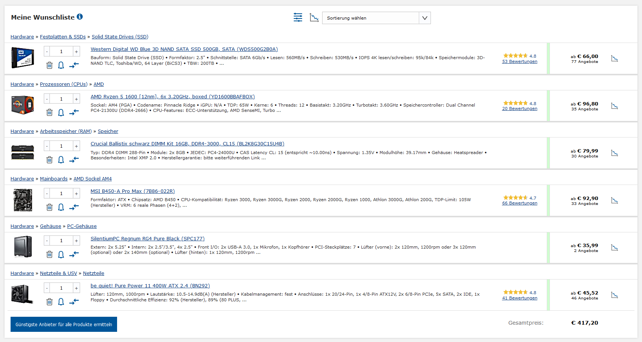
Task: Open Ryzen 5 processor box thumbnail
Action: click(23, 105)
